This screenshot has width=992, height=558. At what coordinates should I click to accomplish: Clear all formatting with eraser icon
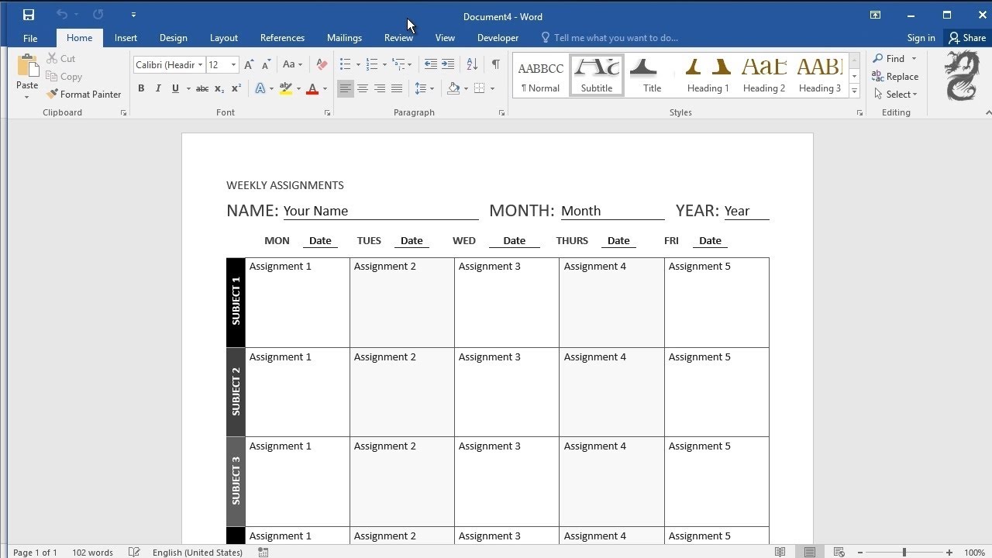(x=321, y=64)
